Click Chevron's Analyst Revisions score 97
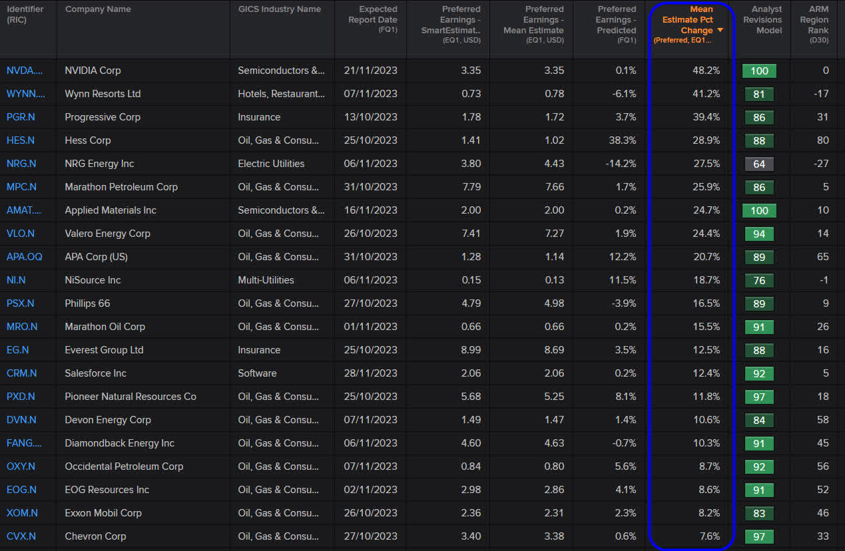Image resolution: width=845 pixels, height=551 pixels. coord(759,536)
